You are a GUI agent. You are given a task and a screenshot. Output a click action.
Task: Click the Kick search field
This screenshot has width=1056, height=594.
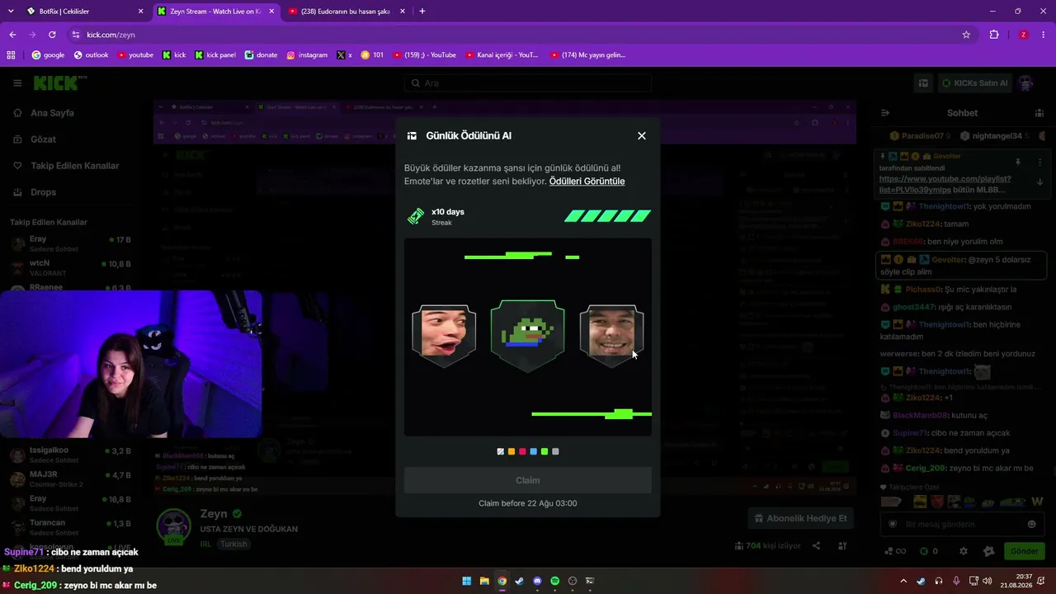pos(528,83)
